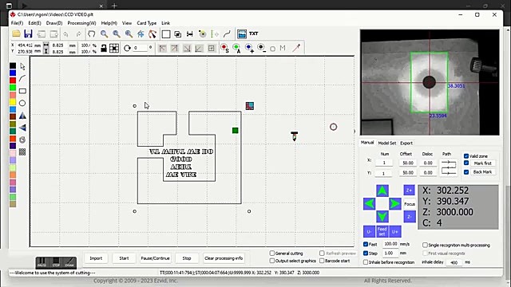Open the Feed set button
Screen dimensions: 511x287
pyautogui.click(x=382, y=231)
